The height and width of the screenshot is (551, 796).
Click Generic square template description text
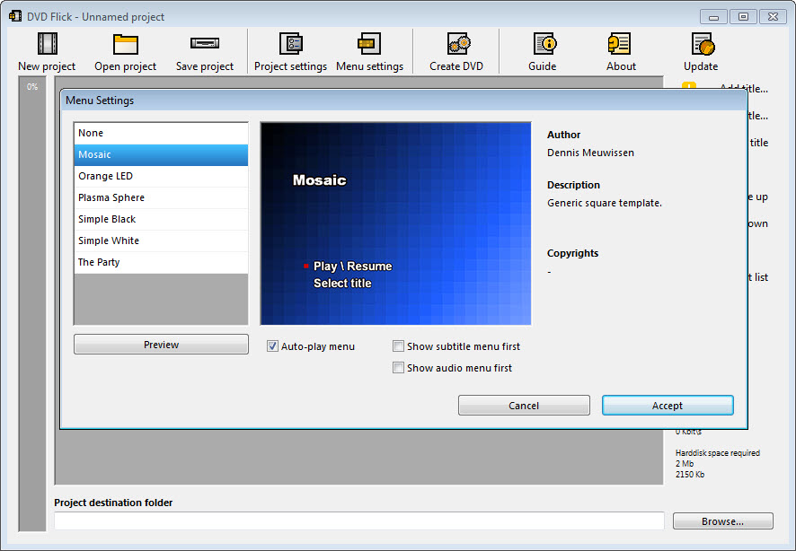point(605,203)
